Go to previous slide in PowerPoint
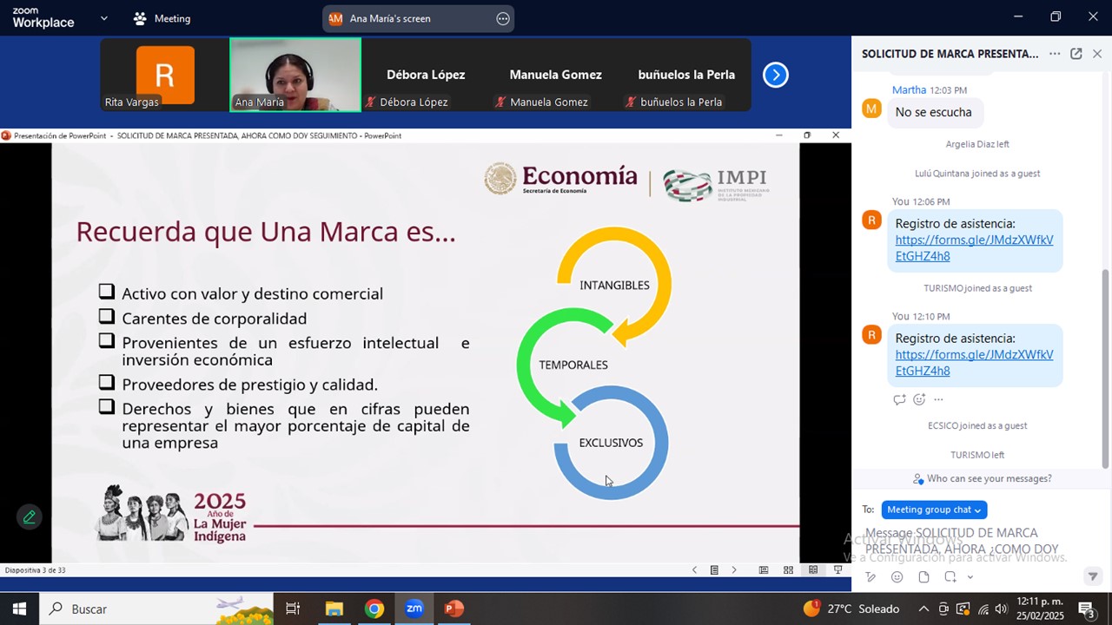 (694, 570)
